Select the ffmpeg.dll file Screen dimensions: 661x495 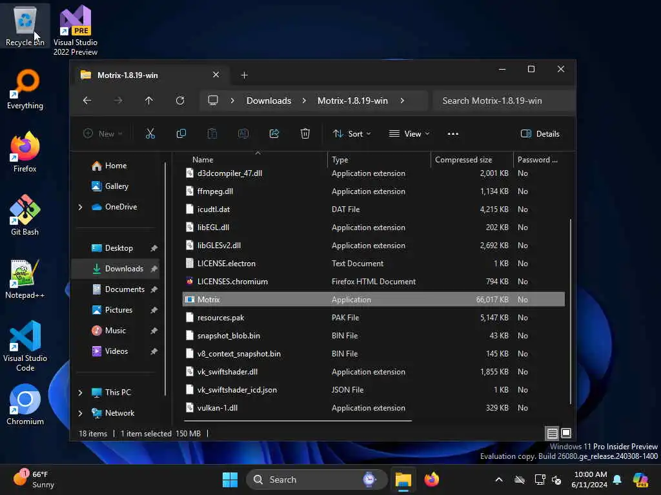tap(373, 191)
